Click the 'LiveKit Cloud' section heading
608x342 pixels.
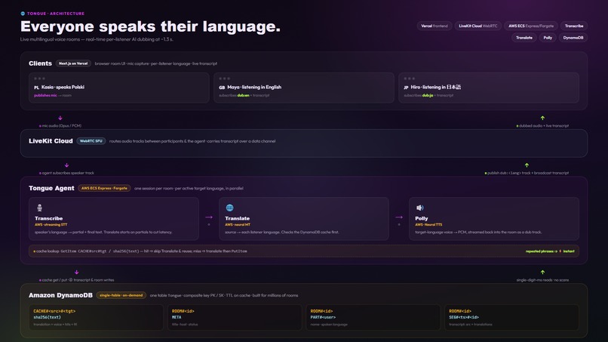click(51, 141)
